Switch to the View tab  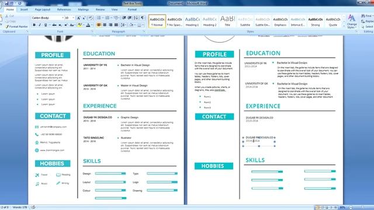pos(115,9)
